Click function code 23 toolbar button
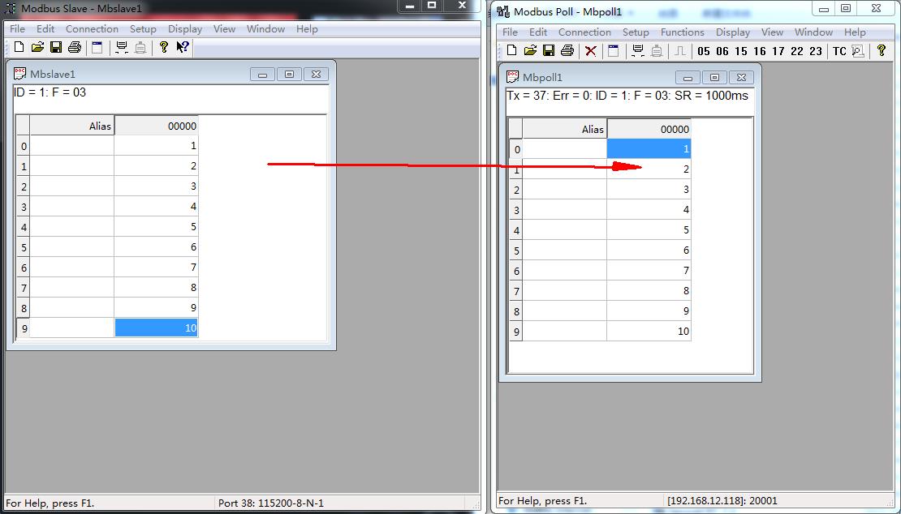 click(x=816, y=51)
